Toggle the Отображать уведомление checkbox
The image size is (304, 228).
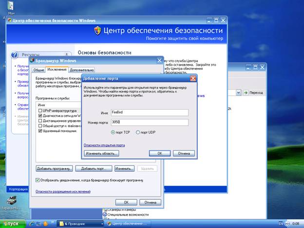tap(38, 180)
